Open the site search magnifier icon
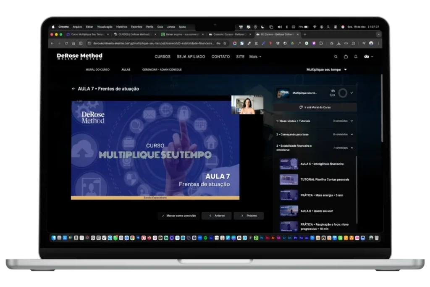The image size is (430, 287). 336,57
